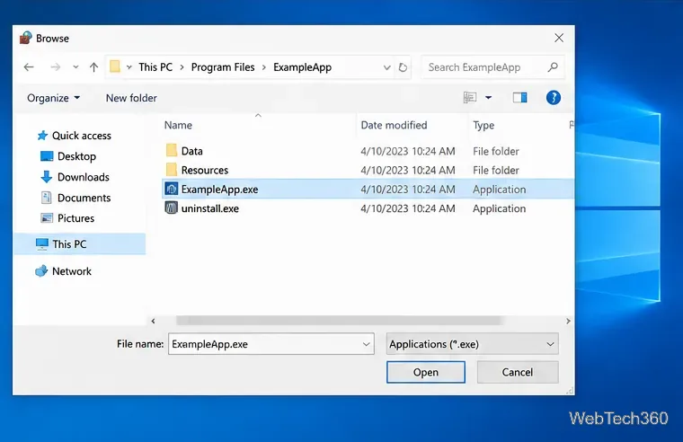This screenshot has height=442, width=683.
Task: Click the Cancel button
Action: tap(518, 372)
